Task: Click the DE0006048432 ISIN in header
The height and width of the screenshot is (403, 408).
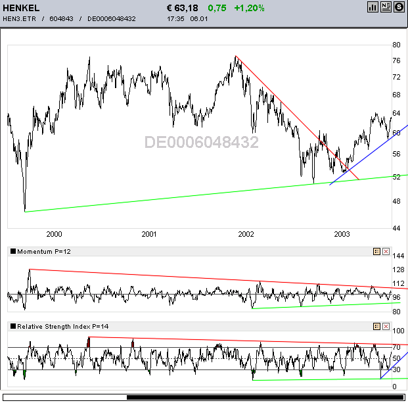Action: tap(112, 19)
